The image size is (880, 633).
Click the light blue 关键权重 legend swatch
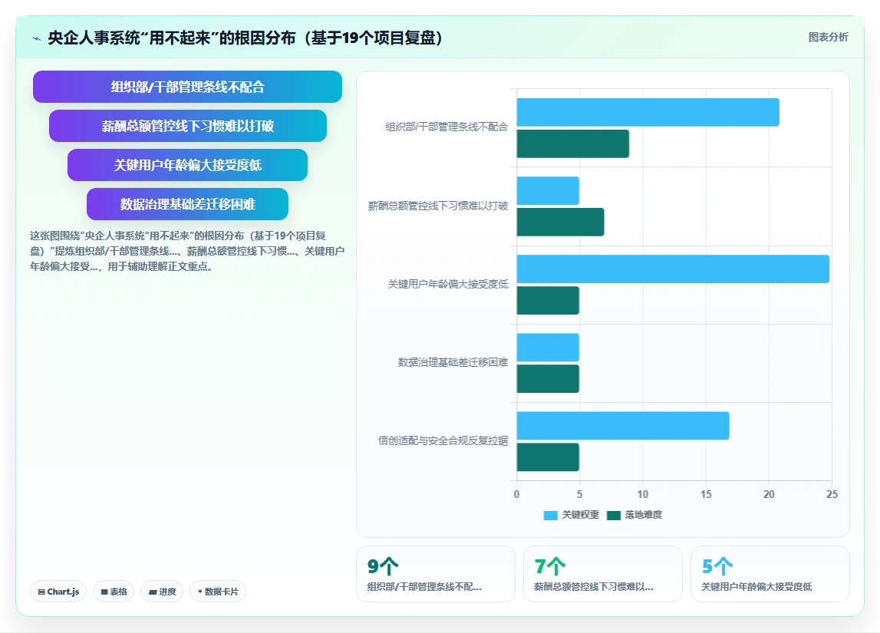[x=551, y=515]
